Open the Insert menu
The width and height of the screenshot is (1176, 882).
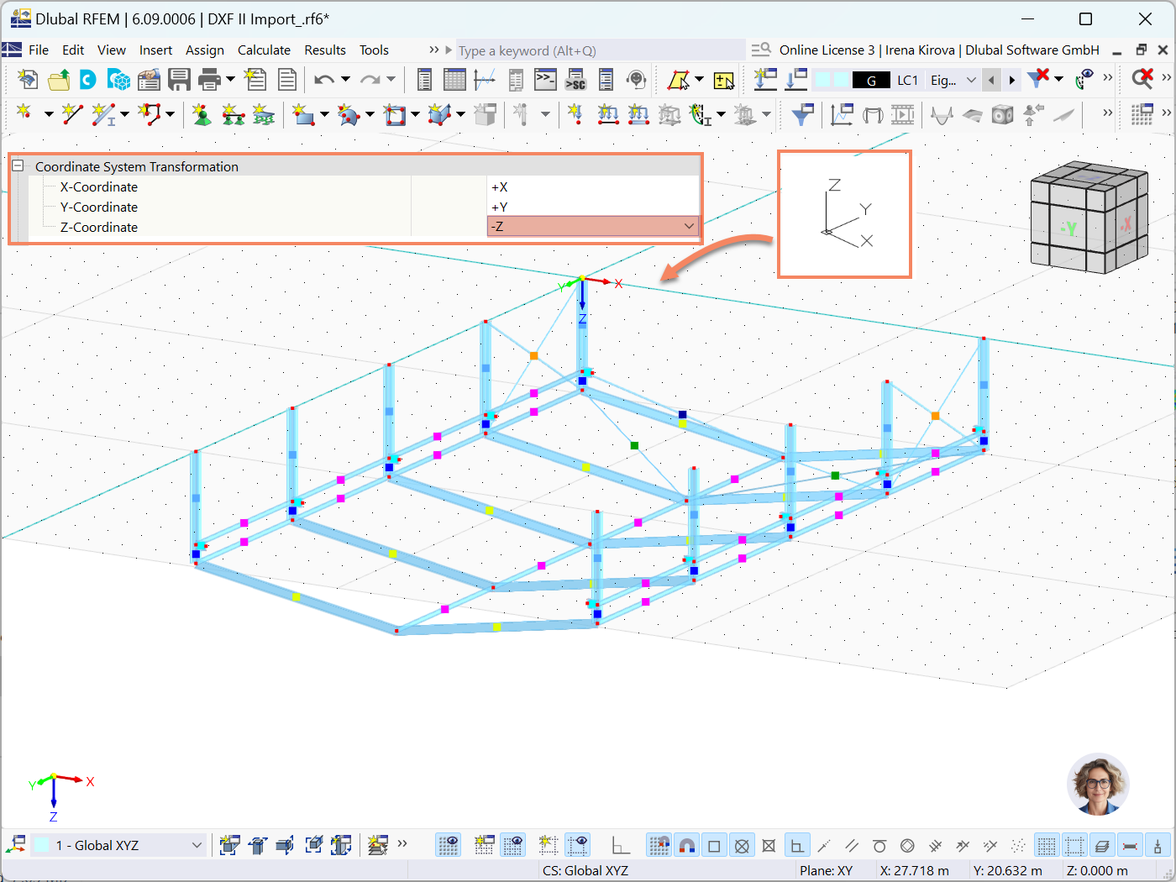tap(156, 50)
